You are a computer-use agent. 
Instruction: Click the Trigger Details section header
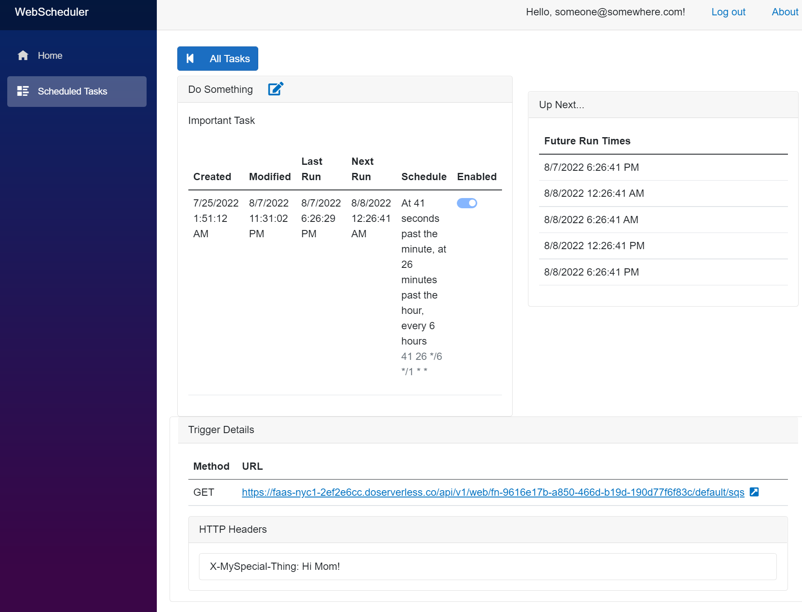221,430
